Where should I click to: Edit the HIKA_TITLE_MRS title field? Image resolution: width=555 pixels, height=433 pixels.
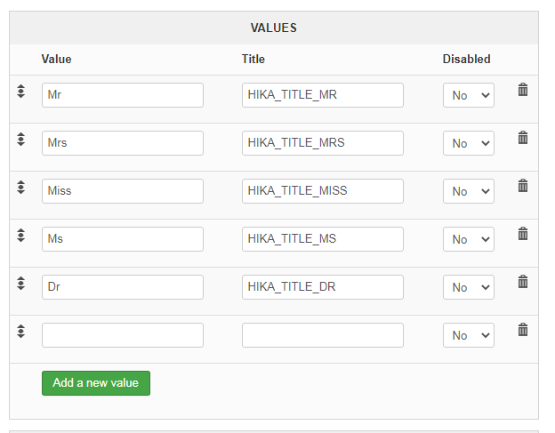coord(323,143)
